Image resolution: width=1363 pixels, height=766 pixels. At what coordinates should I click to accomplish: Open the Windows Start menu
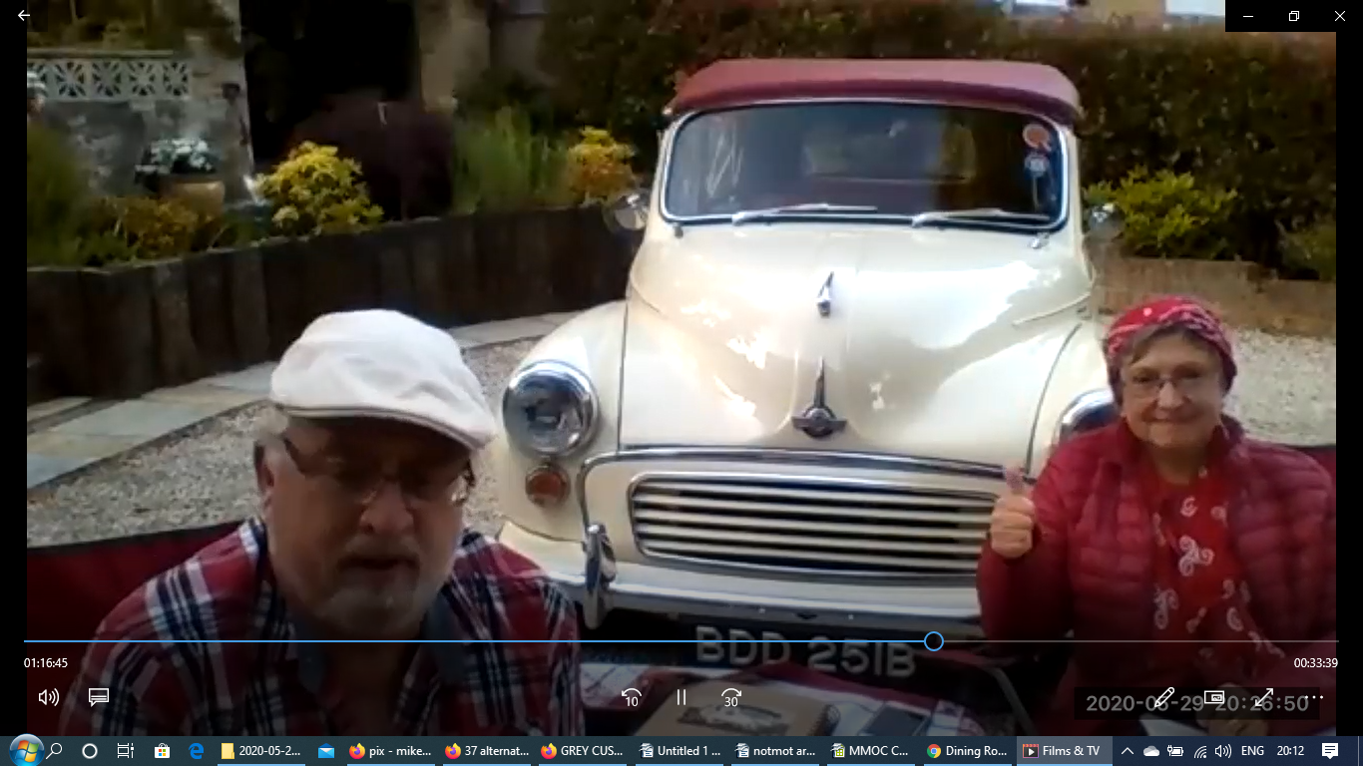pos(25,750)
